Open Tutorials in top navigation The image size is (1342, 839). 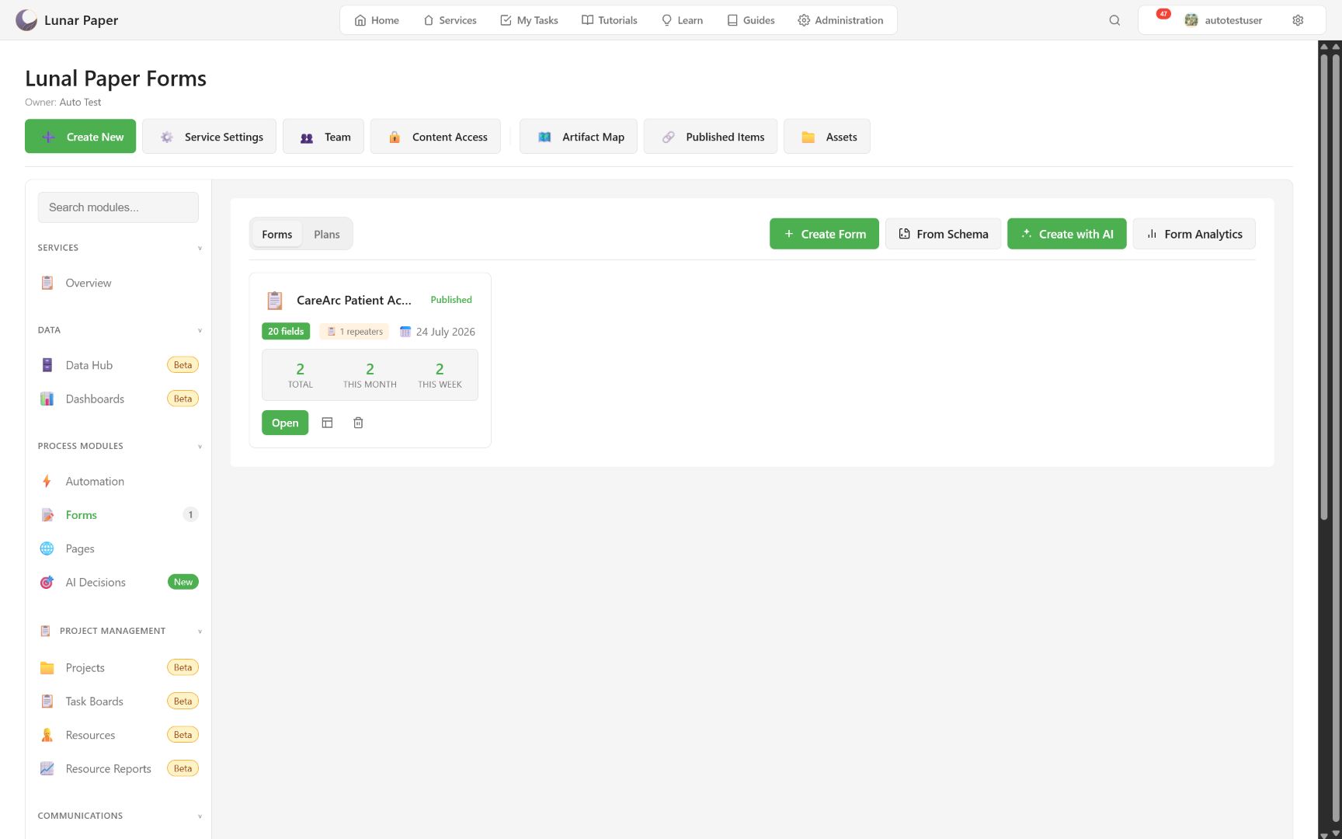pyautogui.click(x=610, y=20)
